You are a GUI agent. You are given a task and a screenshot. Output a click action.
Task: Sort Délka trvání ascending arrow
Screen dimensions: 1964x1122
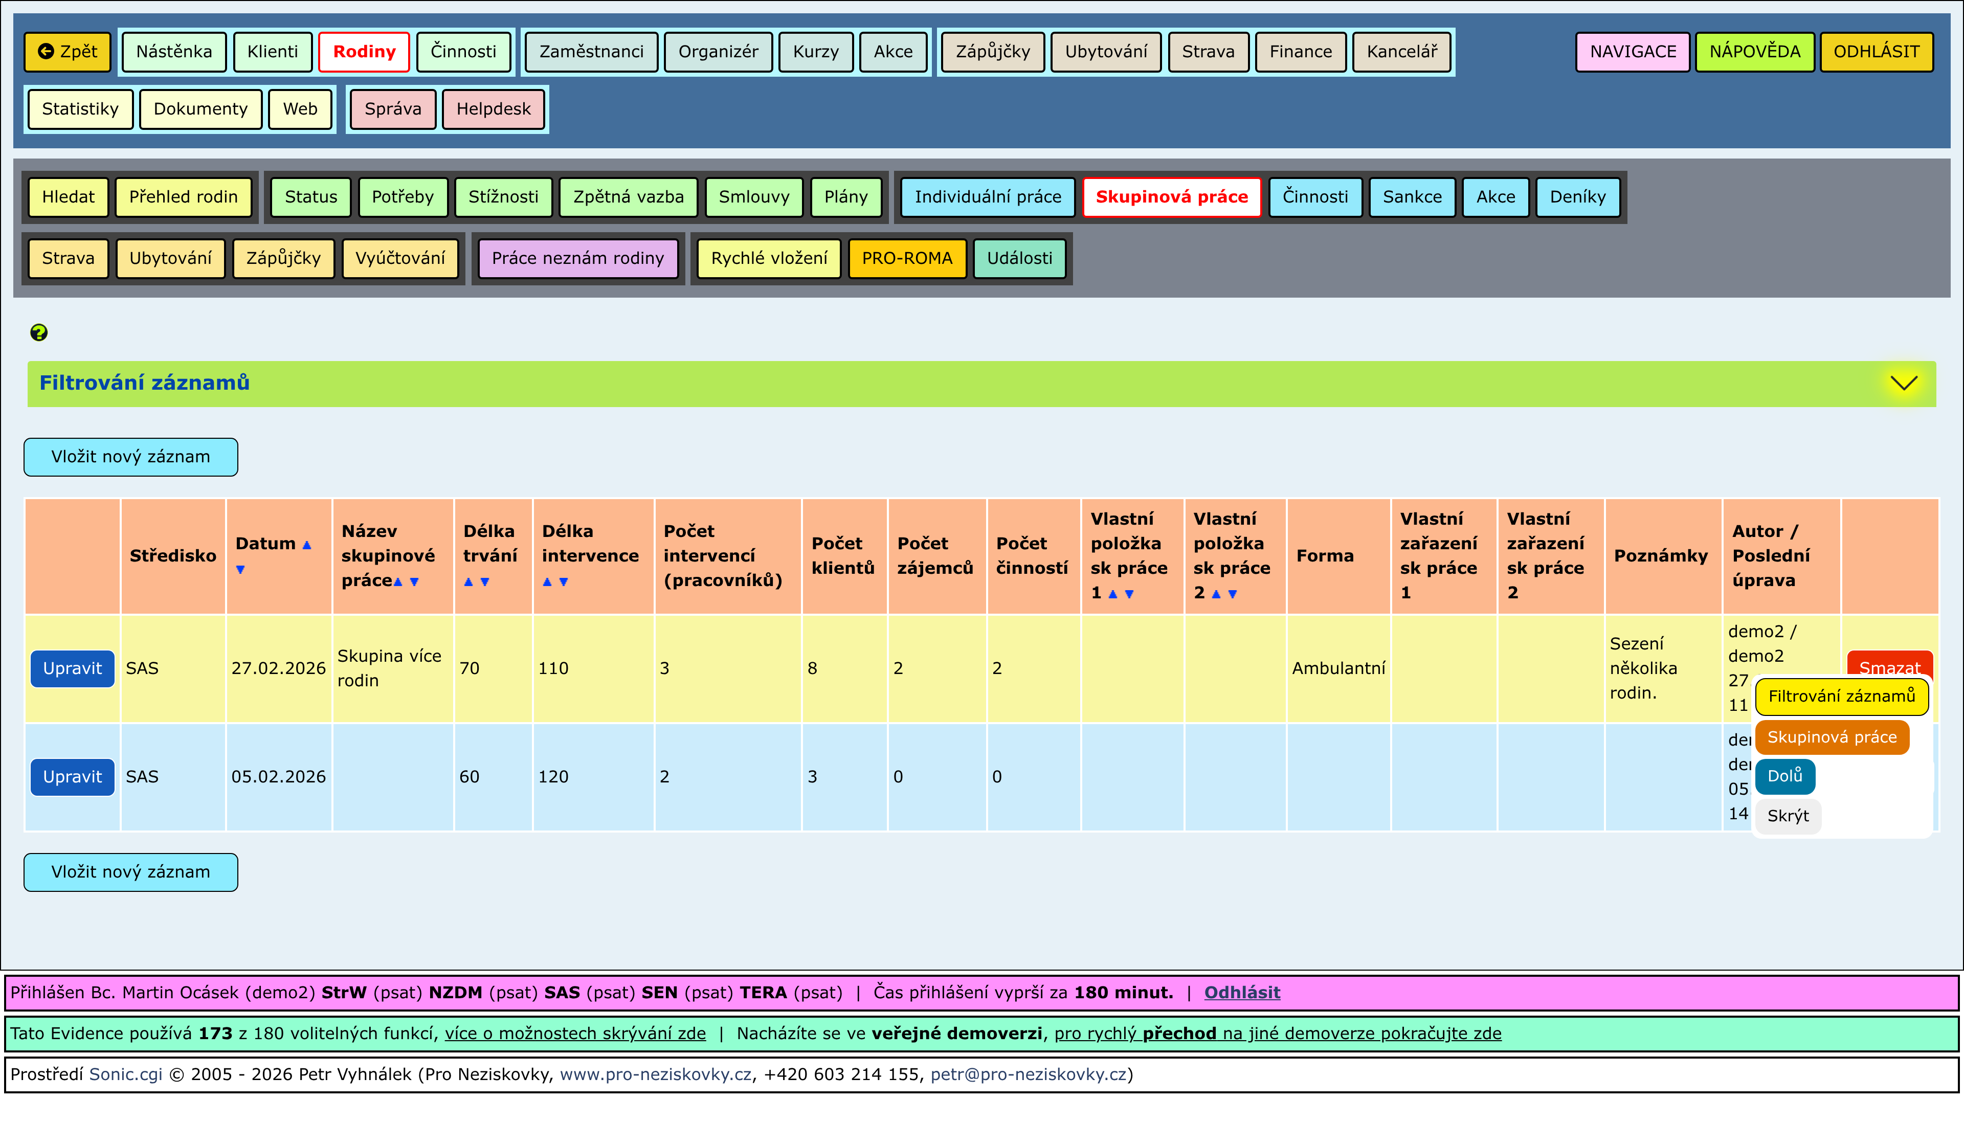pyautogui.click(x=468, y=582)
